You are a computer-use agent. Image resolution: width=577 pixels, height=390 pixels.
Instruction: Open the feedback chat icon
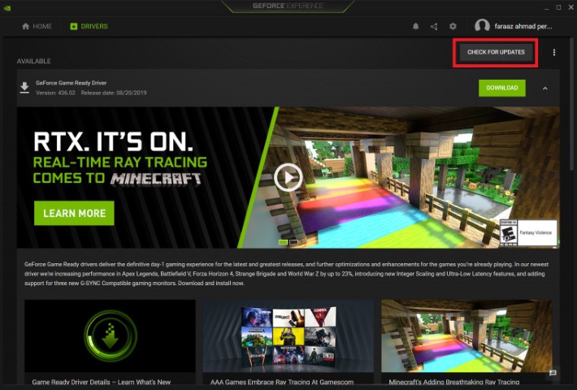(x=553, y=373)
